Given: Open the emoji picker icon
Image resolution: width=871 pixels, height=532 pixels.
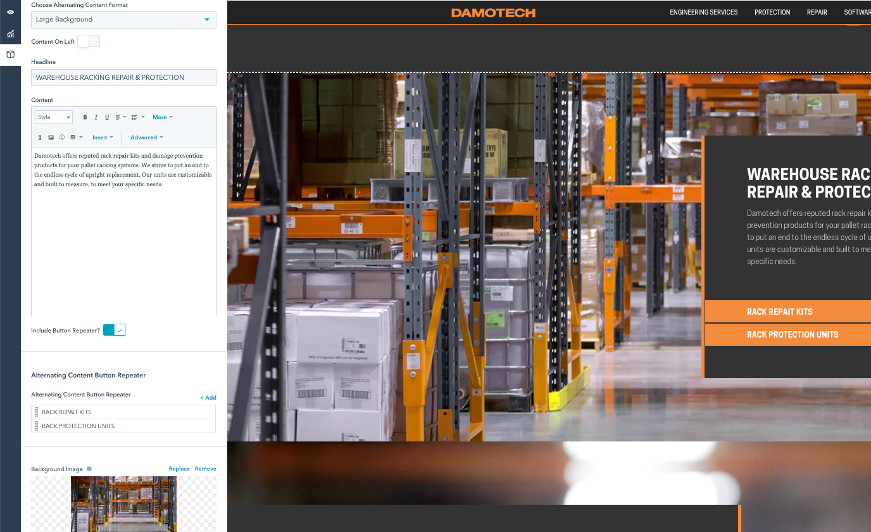Looking at the screenshot, I should click(62, 137).
